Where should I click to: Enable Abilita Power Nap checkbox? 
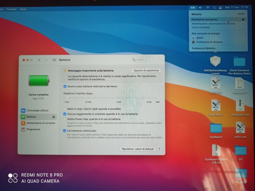click(x=65, y=119)
